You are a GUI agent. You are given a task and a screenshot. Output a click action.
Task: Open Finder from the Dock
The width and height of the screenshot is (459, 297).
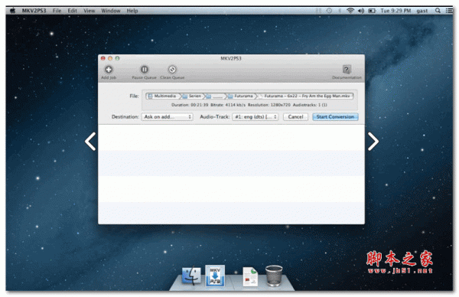(x=191, y=276)
